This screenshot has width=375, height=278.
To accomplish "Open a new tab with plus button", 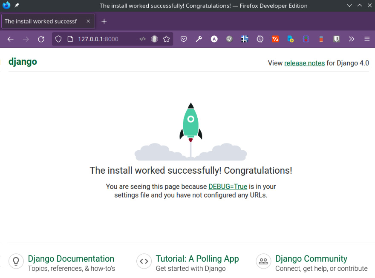I will click(x=104, y=21).
